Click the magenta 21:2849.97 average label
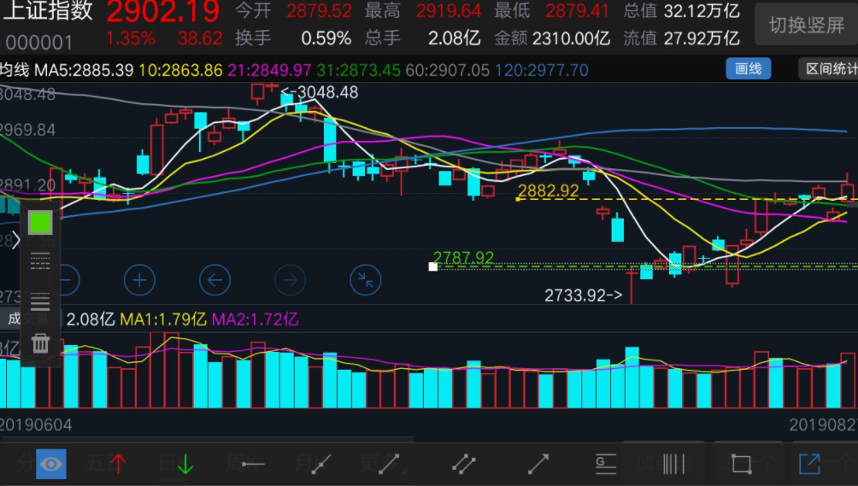The width and height of the screenshot is (858, 486). pos(269,70)
